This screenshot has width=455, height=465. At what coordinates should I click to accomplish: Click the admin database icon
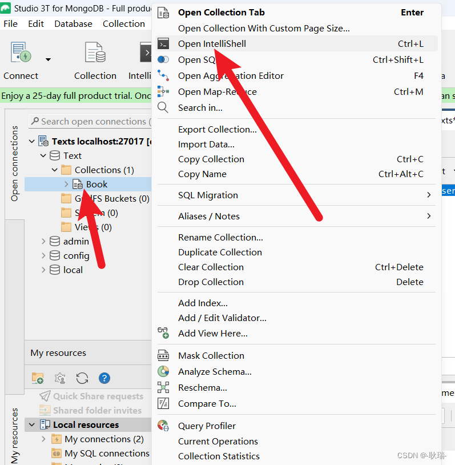55,242
